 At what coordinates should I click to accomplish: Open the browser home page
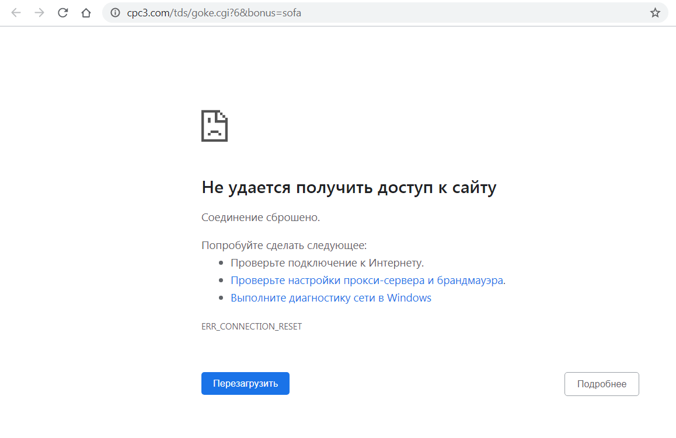[86, 12]
